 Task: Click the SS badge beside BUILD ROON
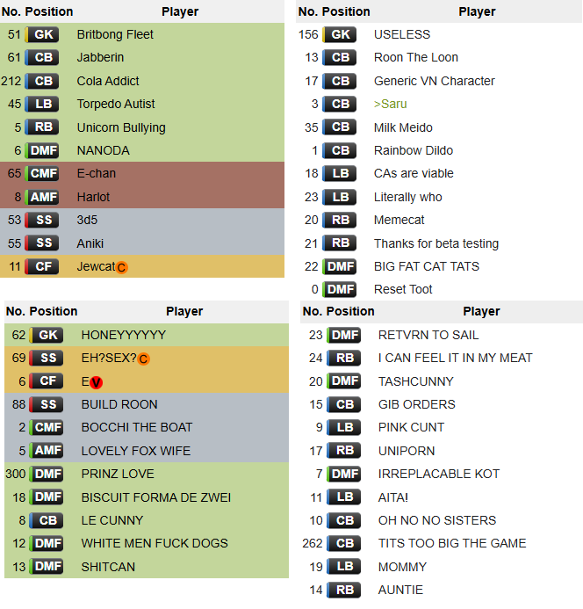[x=47, y=404]
